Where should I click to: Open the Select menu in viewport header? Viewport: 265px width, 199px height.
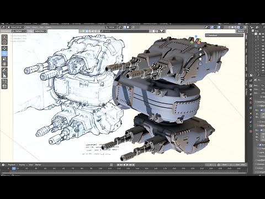34,27
